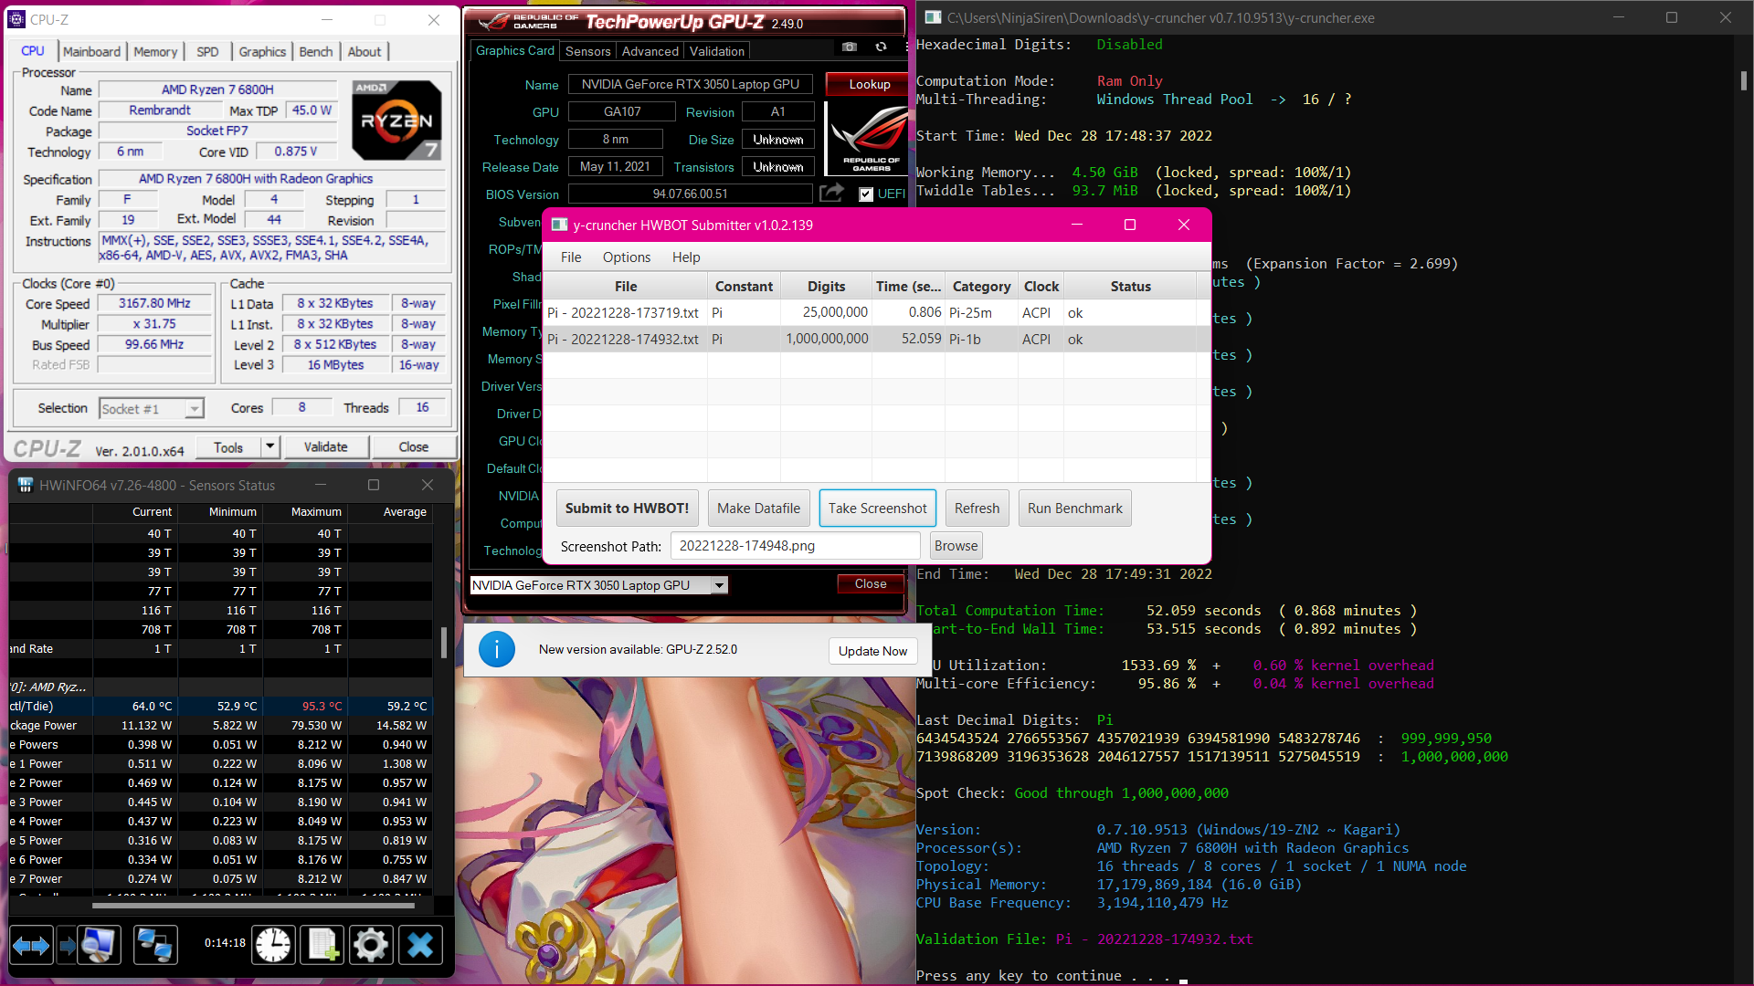Screen dimensions: 1754x986
Task: Click HWiNFO vertical scrollbar thumb
Action: (444, 642)
